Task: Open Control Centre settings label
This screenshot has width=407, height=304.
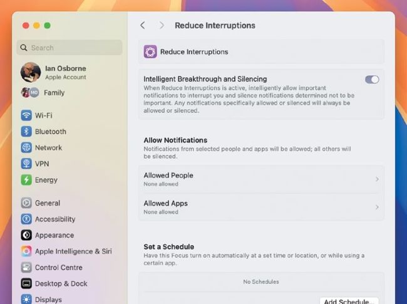Action: point(59,268)
